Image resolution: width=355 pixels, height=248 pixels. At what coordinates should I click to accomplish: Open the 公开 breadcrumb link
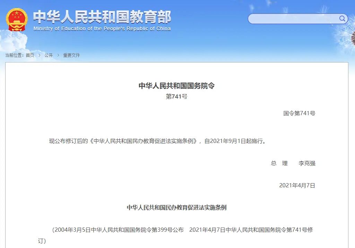(49, 55)
